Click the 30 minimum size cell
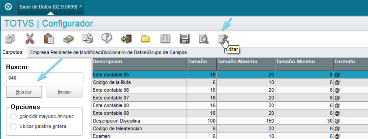 point(304,121)
